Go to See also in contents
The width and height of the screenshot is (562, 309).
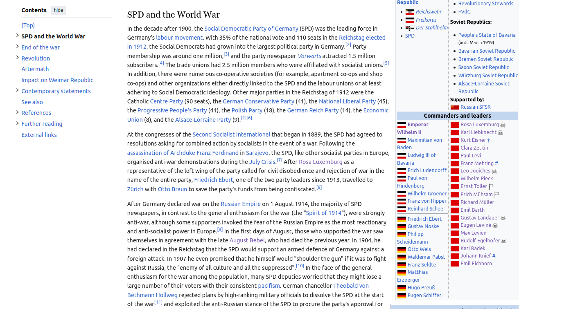pyautogui.click(x=32, y=102)
